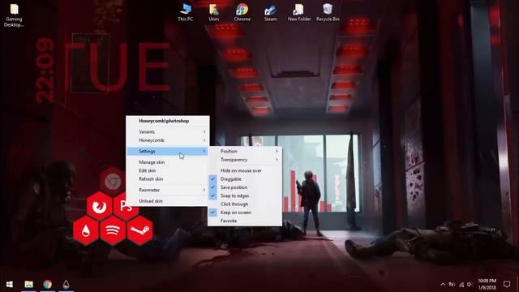Expand the Rainmeter submenu
This screenshot has height=292, width=519.
(x=168, y=190)
